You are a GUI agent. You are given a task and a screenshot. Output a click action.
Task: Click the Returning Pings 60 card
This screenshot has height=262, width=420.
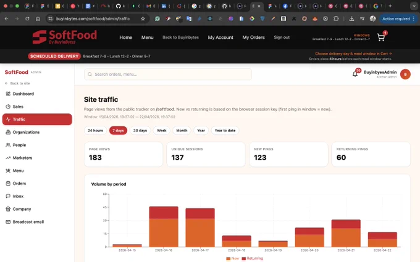[x=371, y=154]
